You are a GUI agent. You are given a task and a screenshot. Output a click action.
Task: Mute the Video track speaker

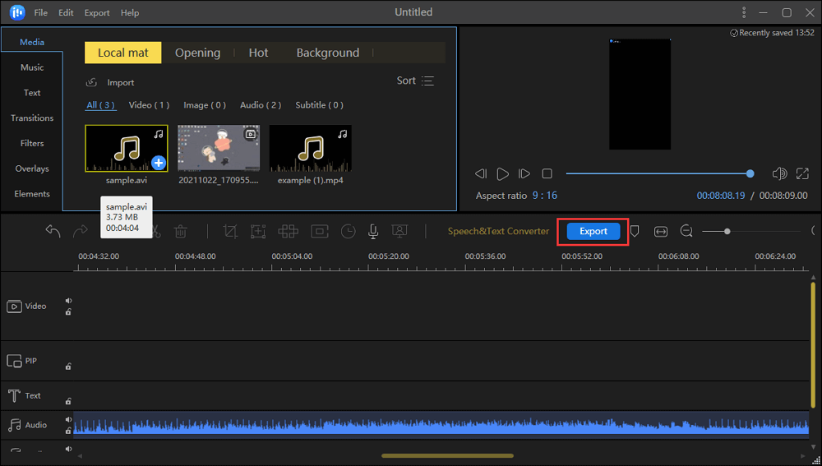pyautogui.click(x=68, y=300)
